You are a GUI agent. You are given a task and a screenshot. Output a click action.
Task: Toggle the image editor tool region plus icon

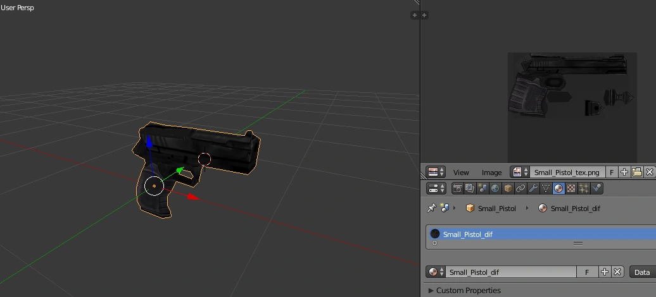pos(424,15)
